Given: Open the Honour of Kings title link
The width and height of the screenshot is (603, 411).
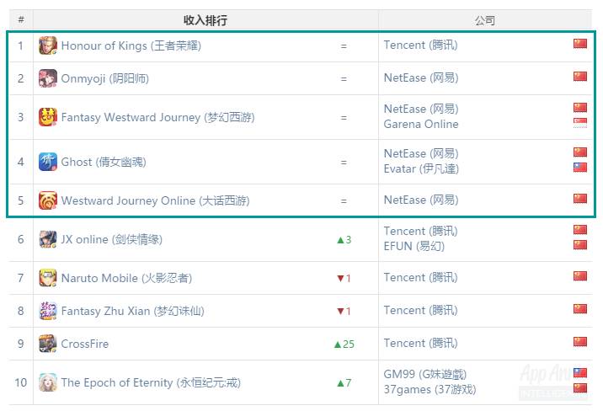Looking at the screenshot, I should [131, 45].
